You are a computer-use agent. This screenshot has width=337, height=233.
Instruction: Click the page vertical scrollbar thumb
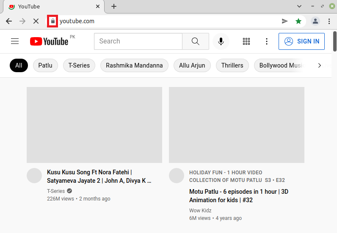(x=335, y=41)
